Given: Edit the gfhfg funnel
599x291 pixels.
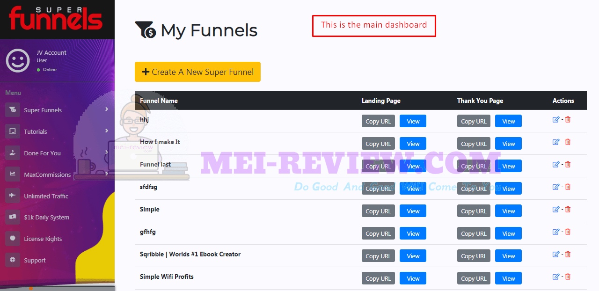Looking at the screenshot, I should 556,232.
